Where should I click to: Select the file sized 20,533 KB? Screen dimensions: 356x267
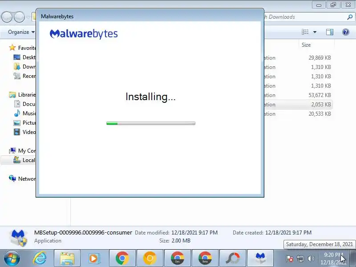[298, 114]
